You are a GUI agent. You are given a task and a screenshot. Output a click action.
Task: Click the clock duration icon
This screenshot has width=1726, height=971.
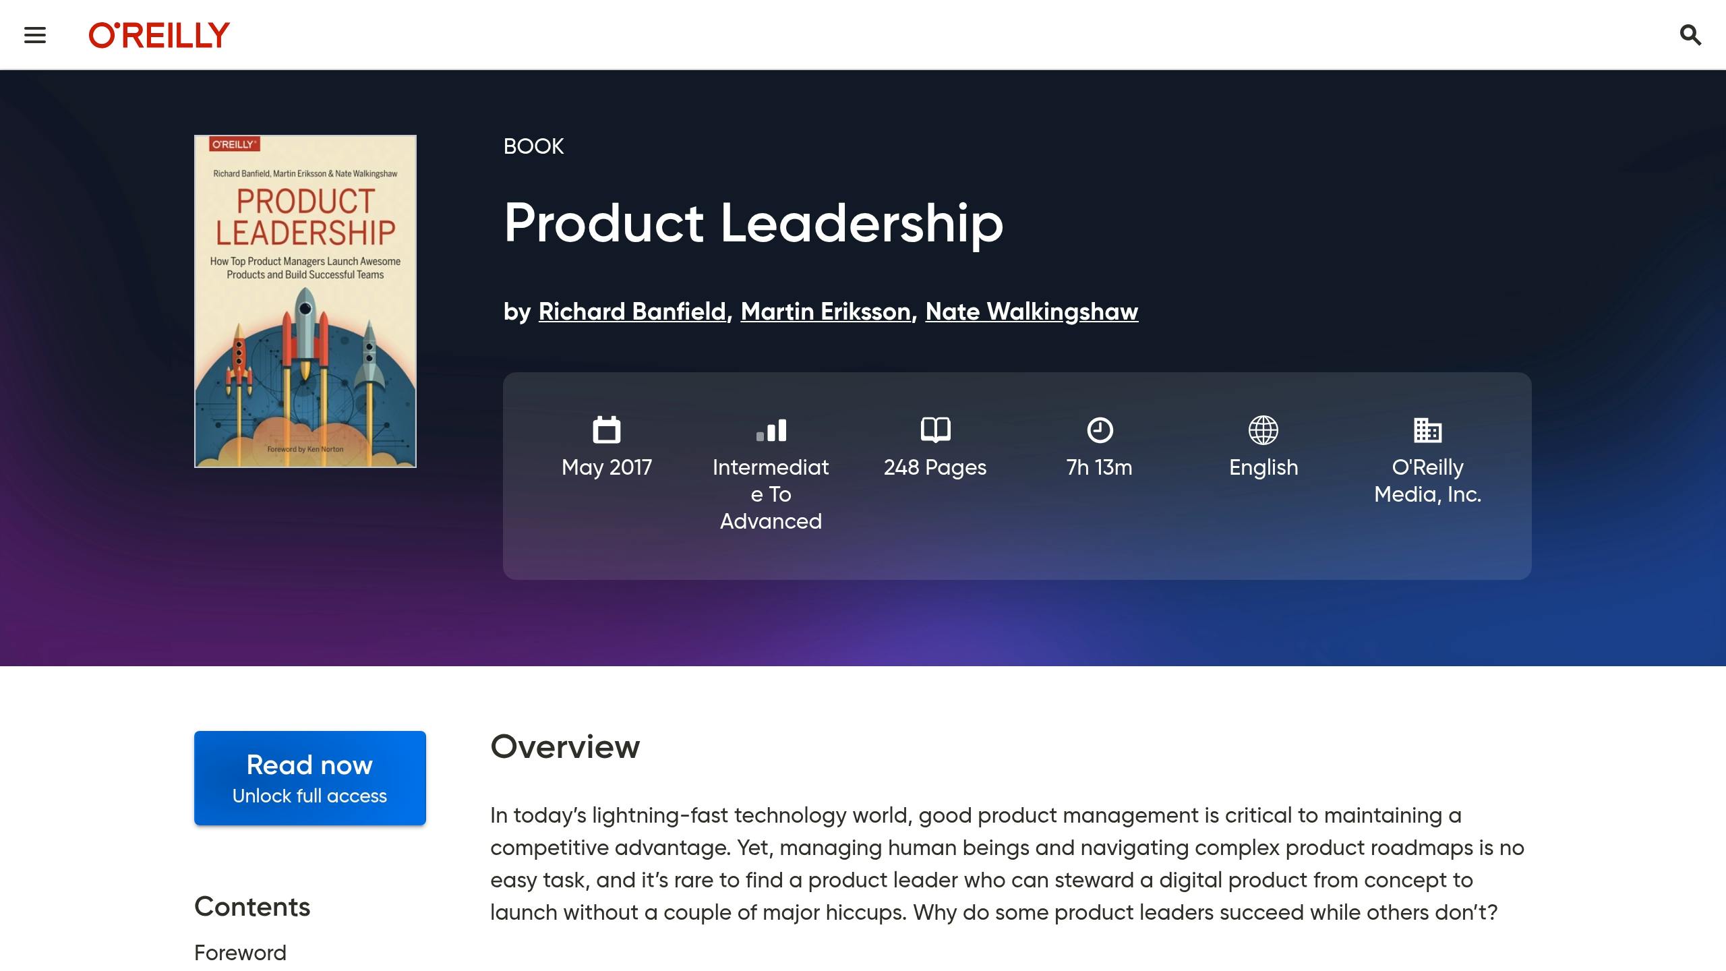point(1100,430)
